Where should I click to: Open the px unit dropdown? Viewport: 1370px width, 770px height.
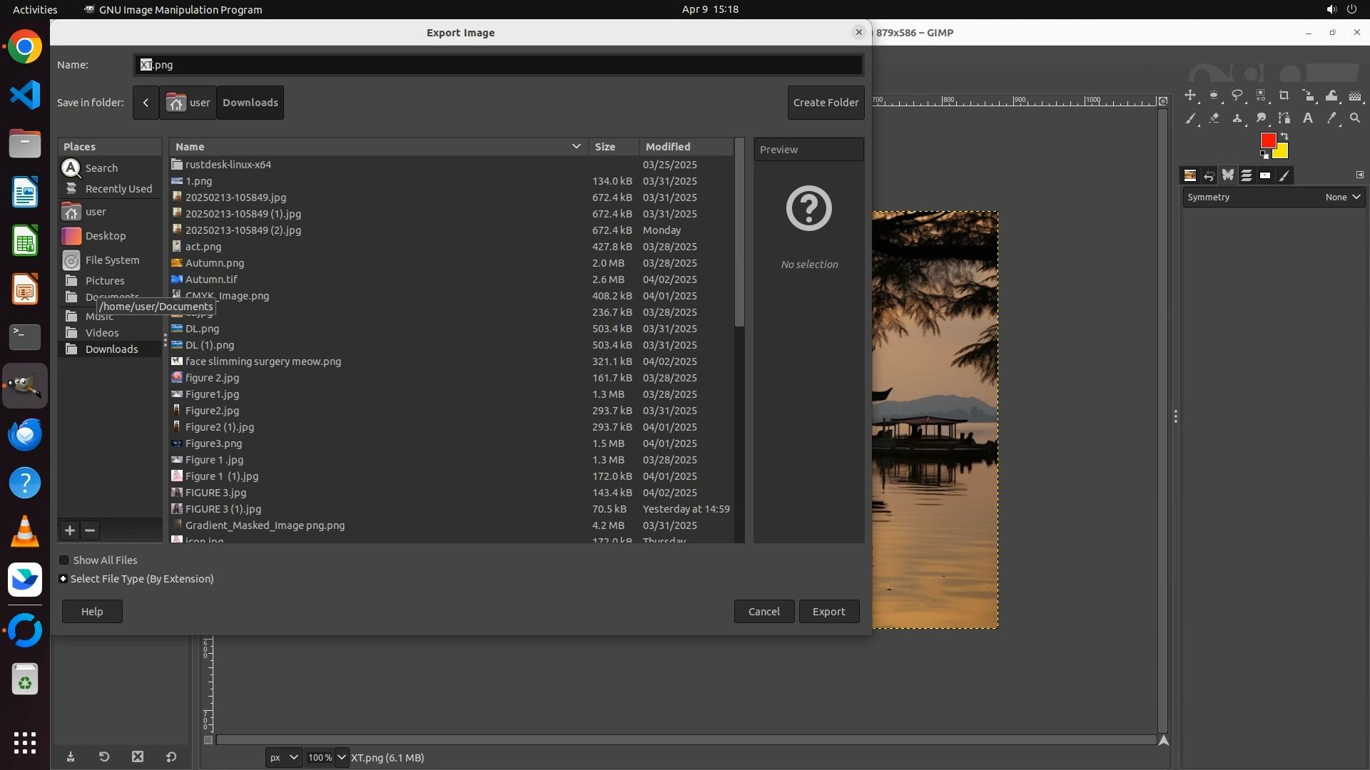point(284,757)
